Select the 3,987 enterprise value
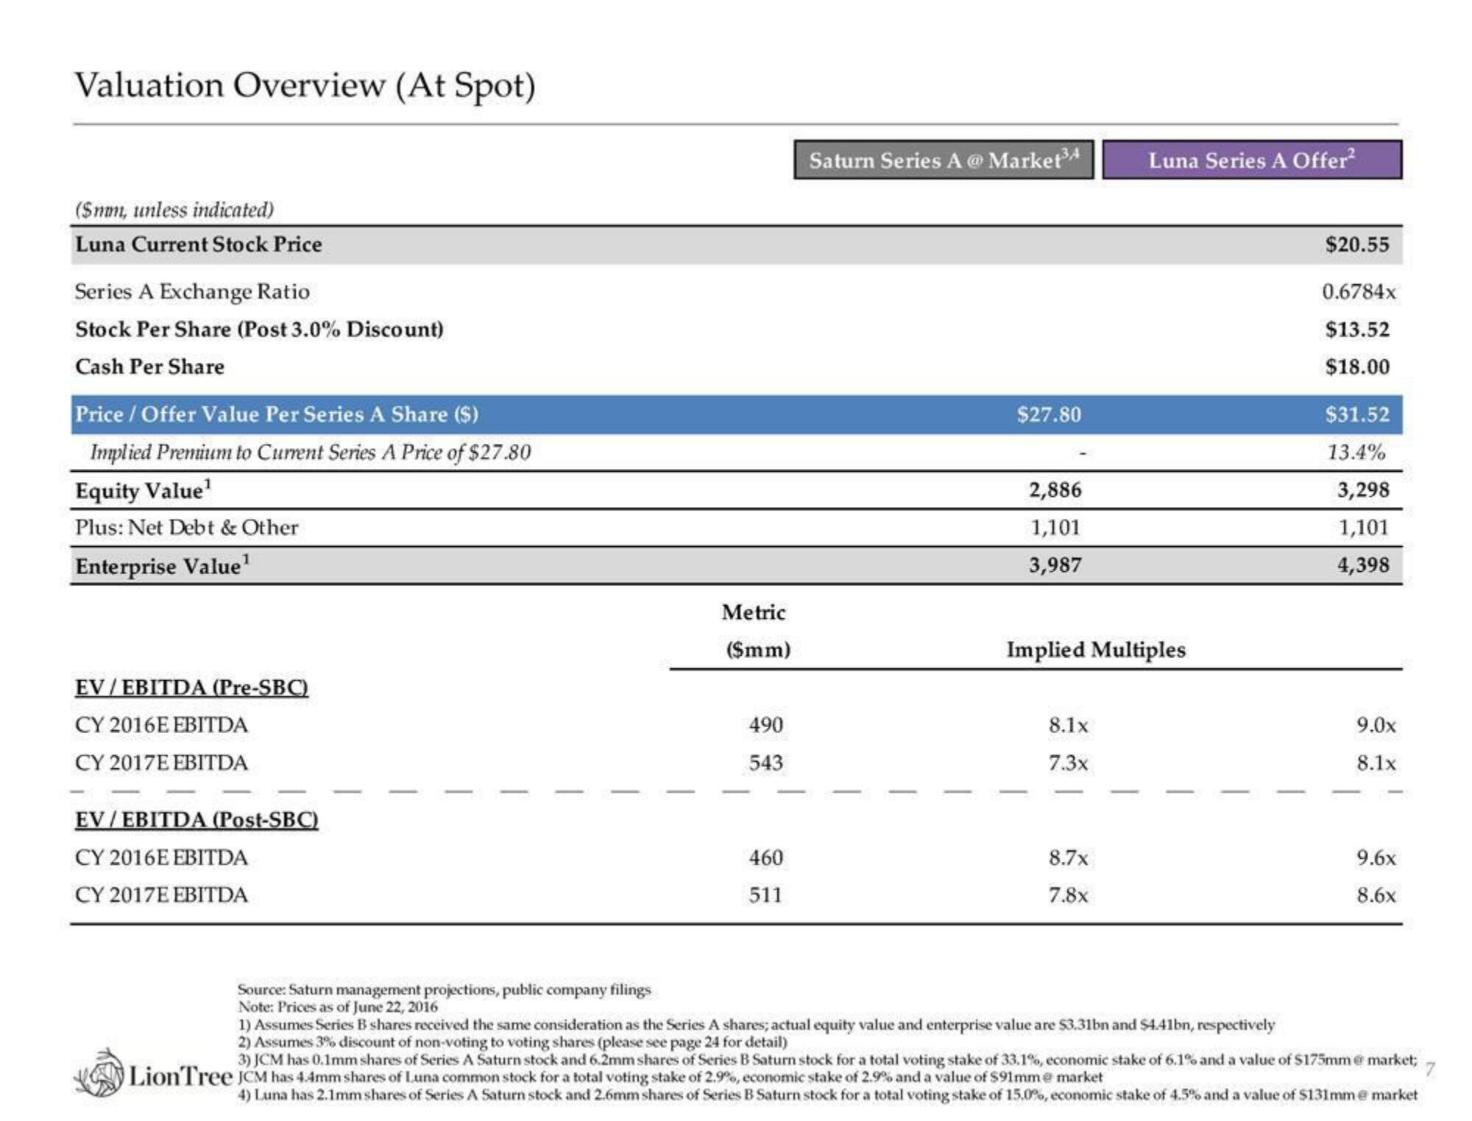1472x1121 pixels. (1055, 565)
